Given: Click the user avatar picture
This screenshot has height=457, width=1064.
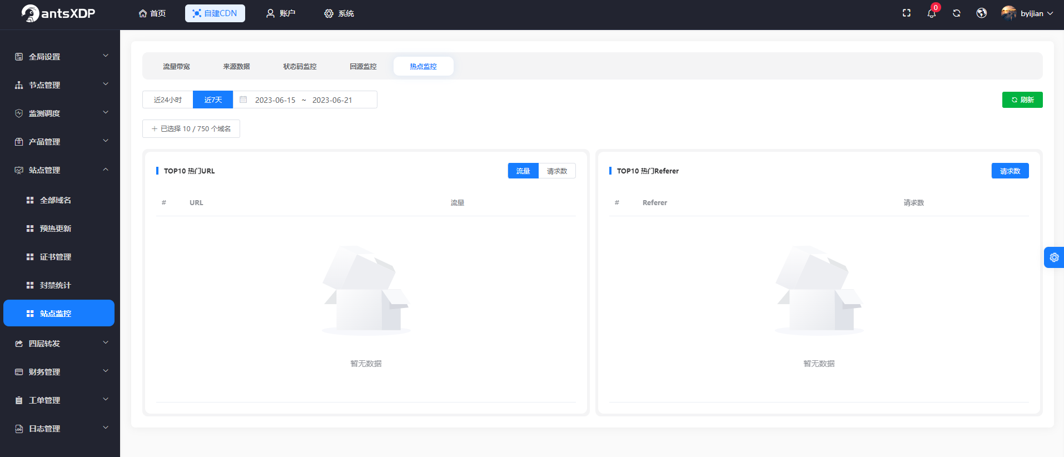Looking at the screenshot, I should [x=1008, y=13].
